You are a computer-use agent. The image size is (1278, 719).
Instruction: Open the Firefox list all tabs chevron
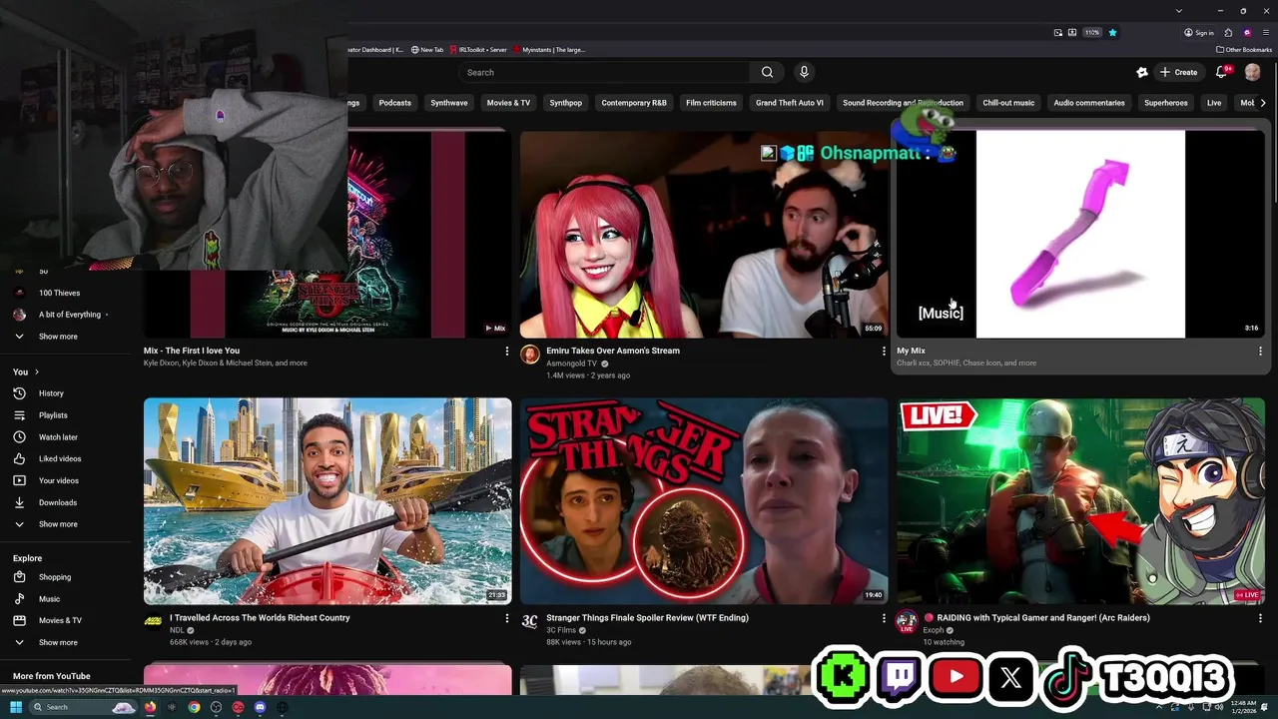click(x=1179, y=10)
